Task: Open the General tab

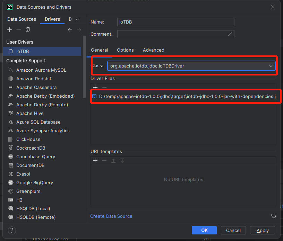Action: tap(99, 50)
